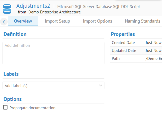This screenshot has width=162, height=120.
Task: Click the Adjustments2 model name
Action: [x=33, y=6]
